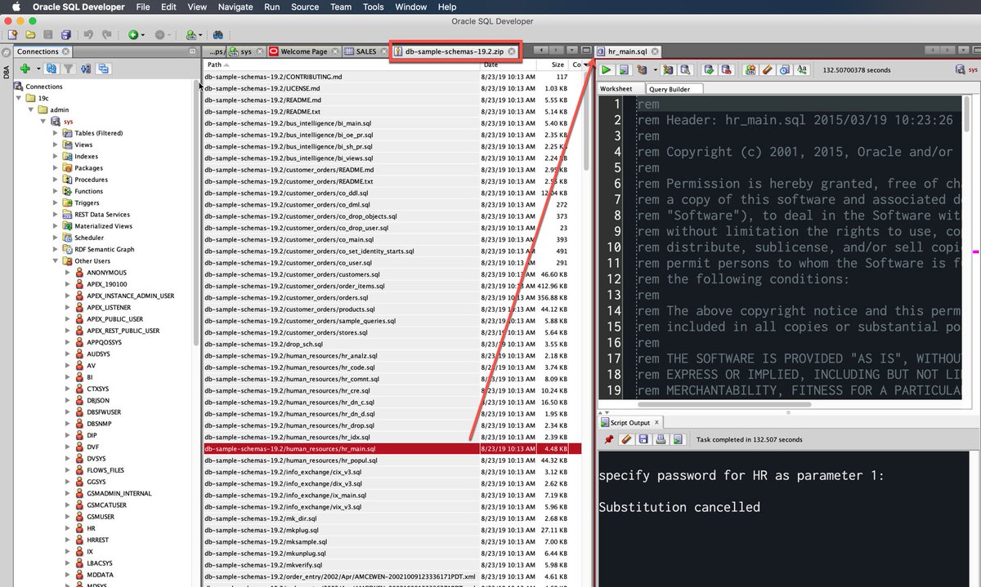Click the Explain Plan icon
Image resolution: width=981 pixels, height=587 pixels.
pos(642,70)
